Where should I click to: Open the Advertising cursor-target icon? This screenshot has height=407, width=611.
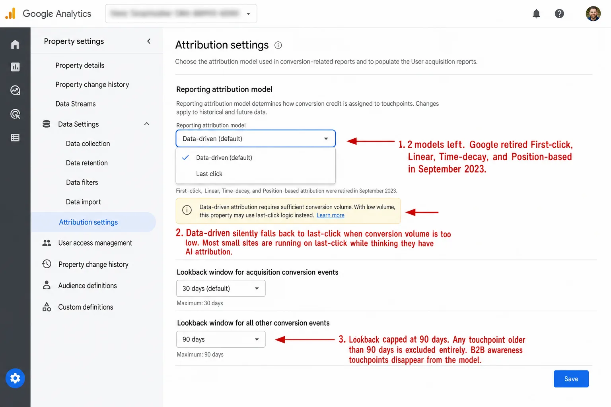point(15,114)
